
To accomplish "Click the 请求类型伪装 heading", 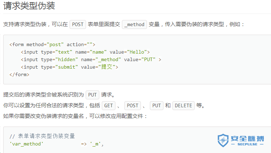I will point(29,6).
